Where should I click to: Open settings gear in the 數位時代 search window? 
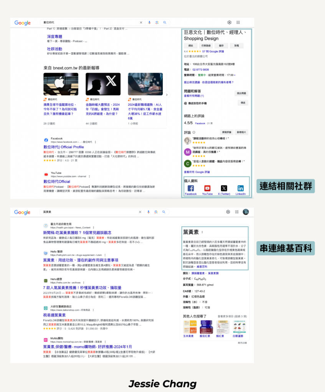click(x=229, y=23)
